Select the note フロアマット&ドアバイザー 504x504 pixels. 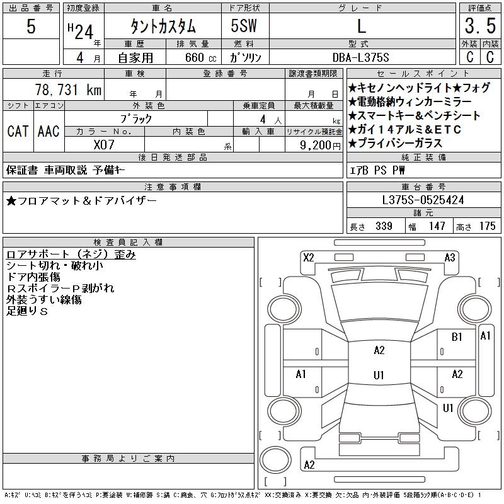point(81,201)
